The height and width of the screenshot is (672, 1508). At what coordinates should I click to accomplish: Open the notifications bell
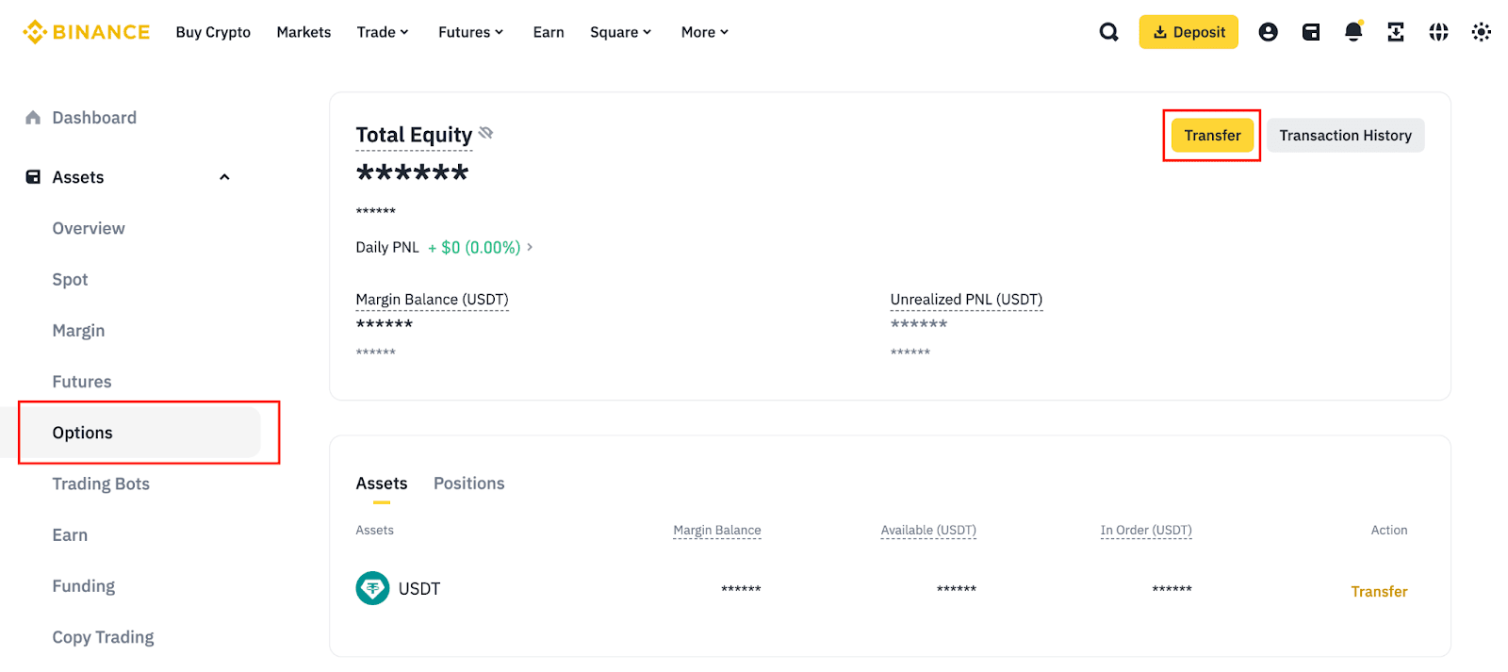[1353, 32]
